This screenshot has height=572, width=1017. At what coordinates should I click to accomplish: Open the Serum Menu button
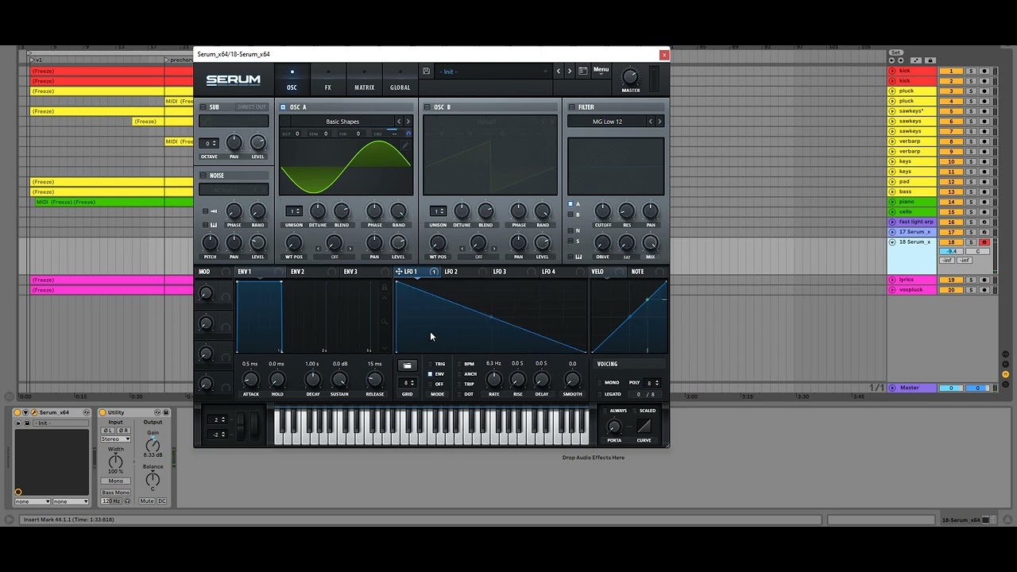click(601, 71)
